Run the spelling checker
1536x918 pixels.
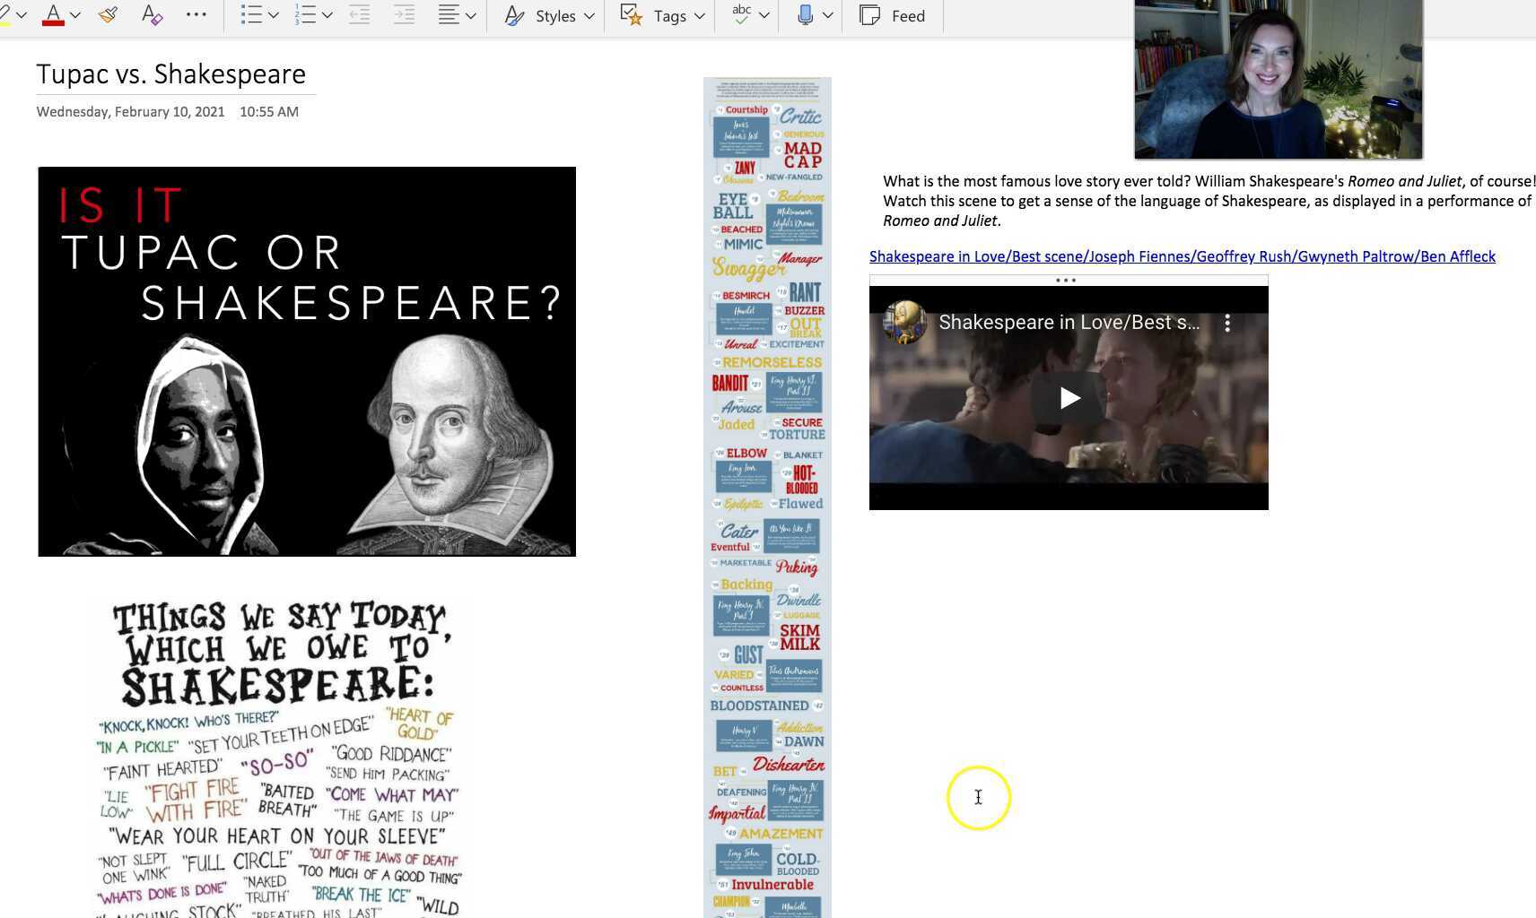pos(740,15)
